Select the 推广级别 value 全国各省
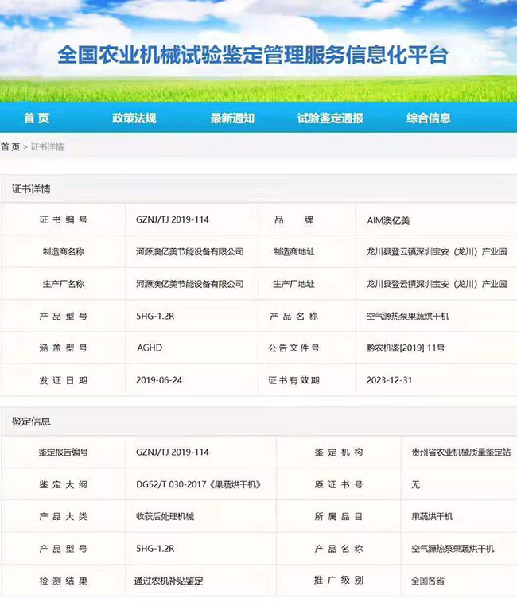The width and height of the screenshot is (517, 602). 428,581
